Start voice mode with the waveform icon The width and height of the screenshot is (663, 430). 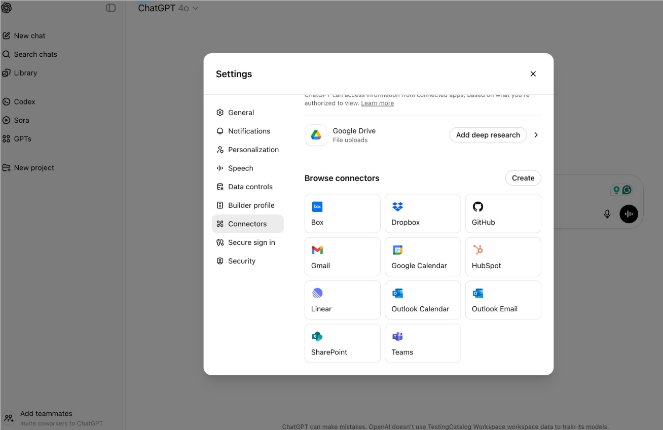click(629, 213)
